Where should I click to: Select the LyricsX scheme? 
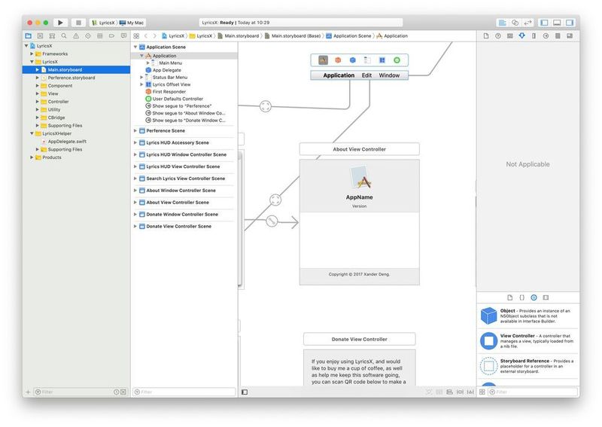103,23
